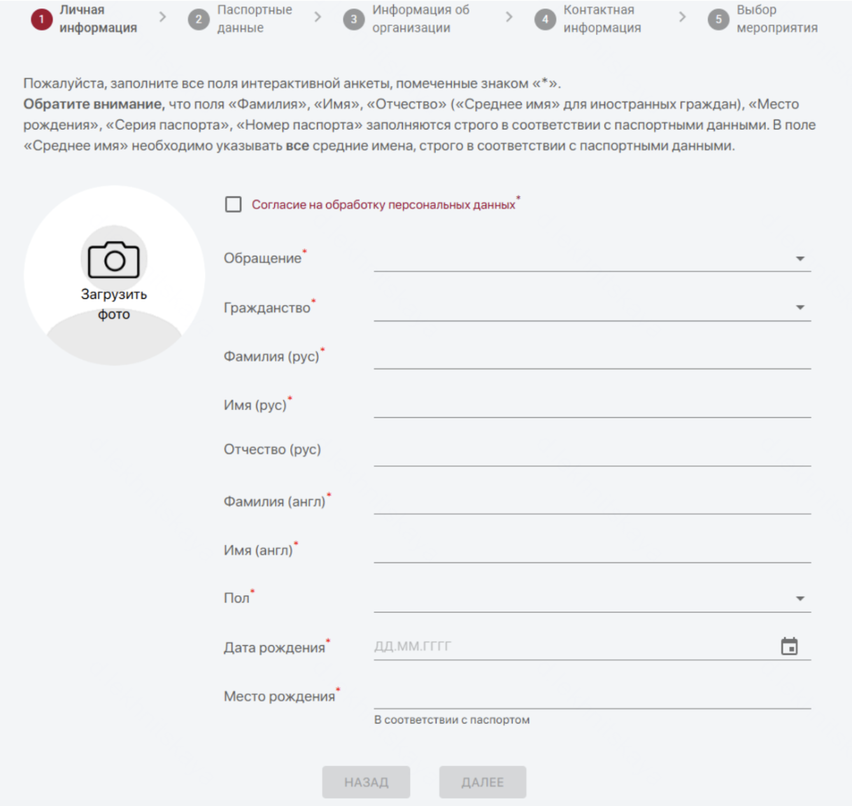The width and height of the screenshot is (852, 806).
Task: Click the Имя (англ) text field
Action: [x=592, y=551]
